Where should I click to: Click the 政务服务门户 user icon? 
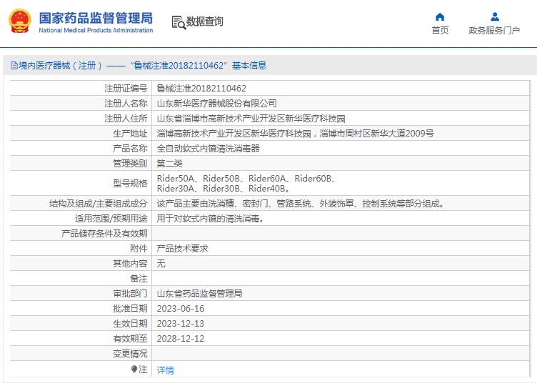pos(494,16)
